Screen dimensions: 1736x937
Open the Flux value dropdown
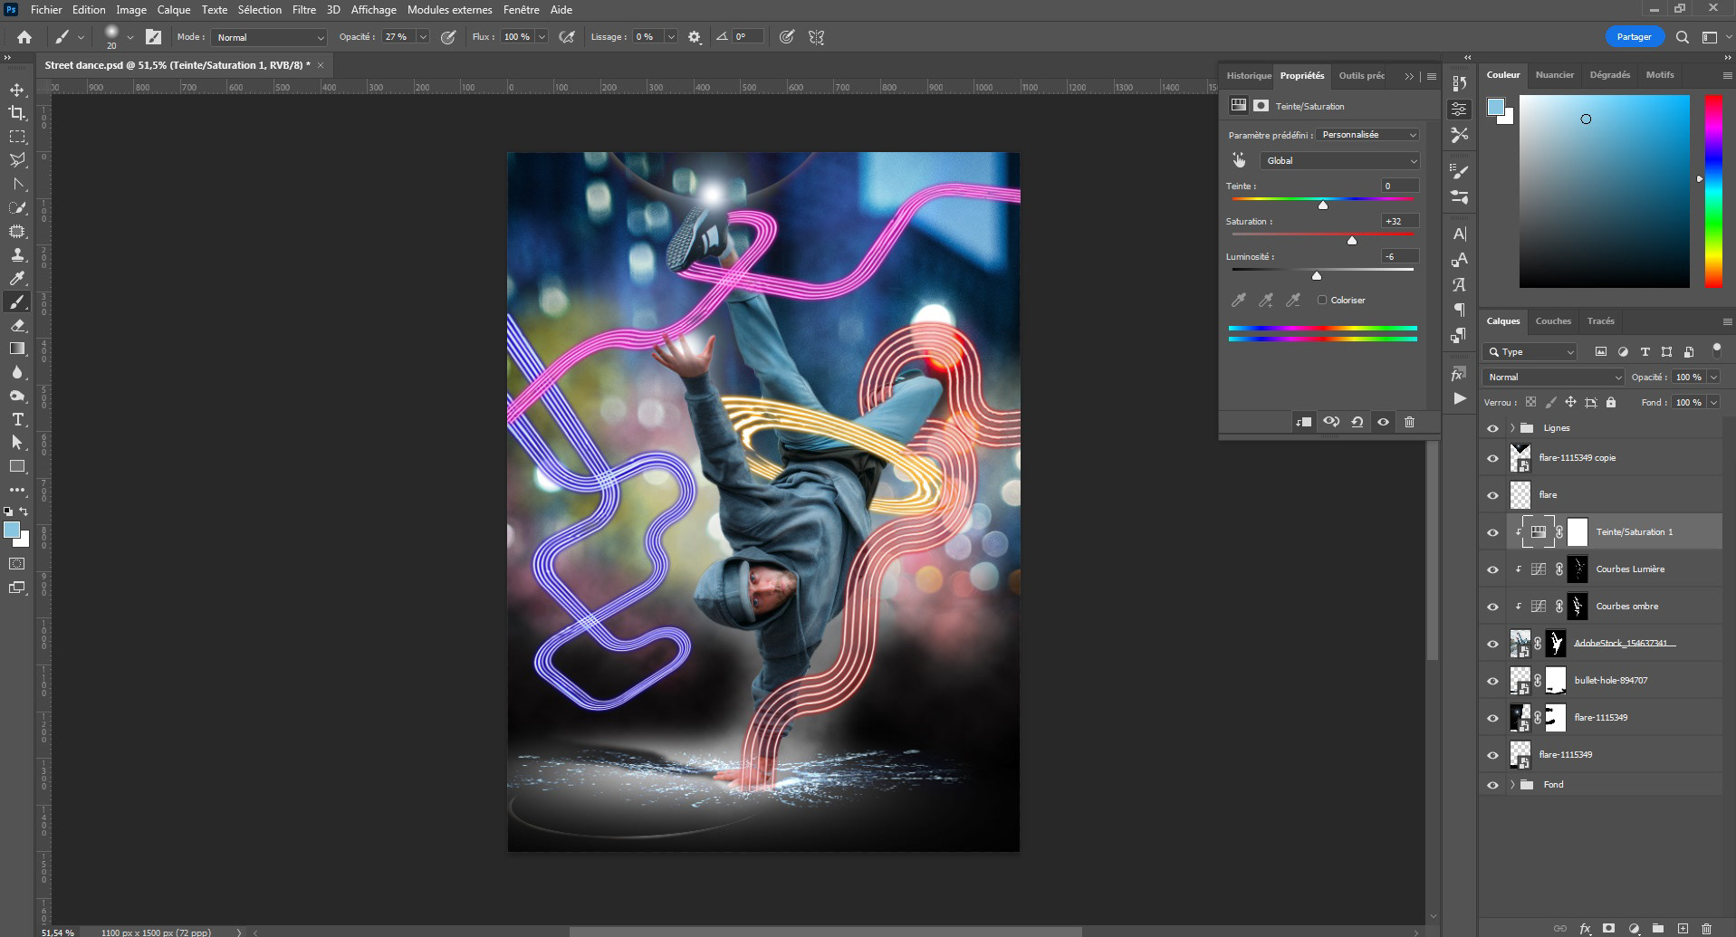point(542,37)
